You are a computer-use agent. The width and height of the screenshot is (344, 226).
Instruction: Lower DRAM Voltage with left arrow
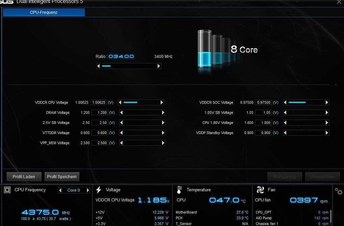pos(121,112)
